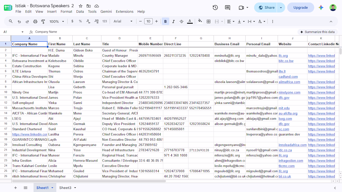Open the File menu
Image resolution: width=342 pixels, height=192 pixels.
18,11
